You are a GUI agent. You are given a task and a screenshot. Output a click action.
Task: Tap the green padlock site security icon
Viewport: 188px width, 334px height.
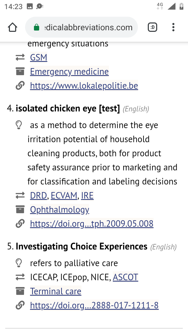point(37,27)
